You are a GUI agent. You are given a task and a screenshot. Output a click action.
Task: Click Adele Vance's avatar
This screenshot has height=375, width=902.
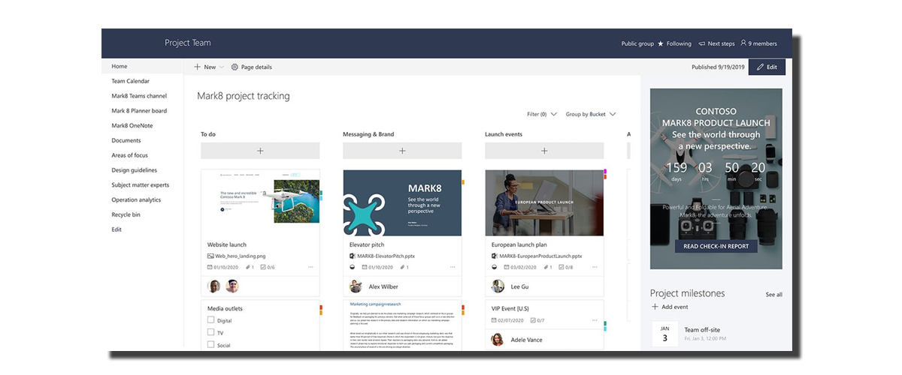point(498,340)
